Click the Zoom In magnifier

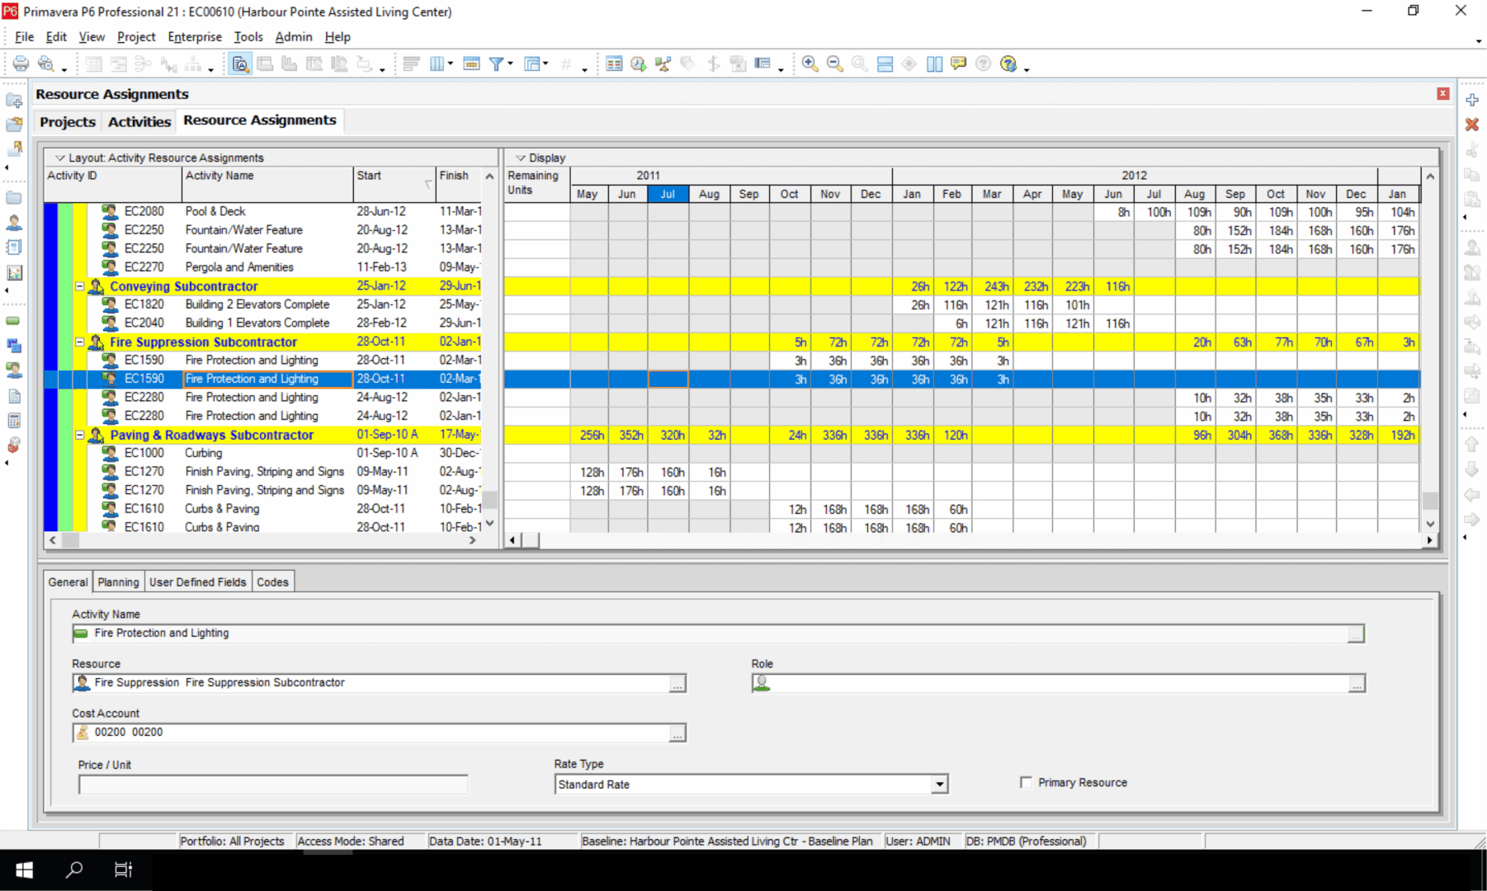[x=810, y=64]
